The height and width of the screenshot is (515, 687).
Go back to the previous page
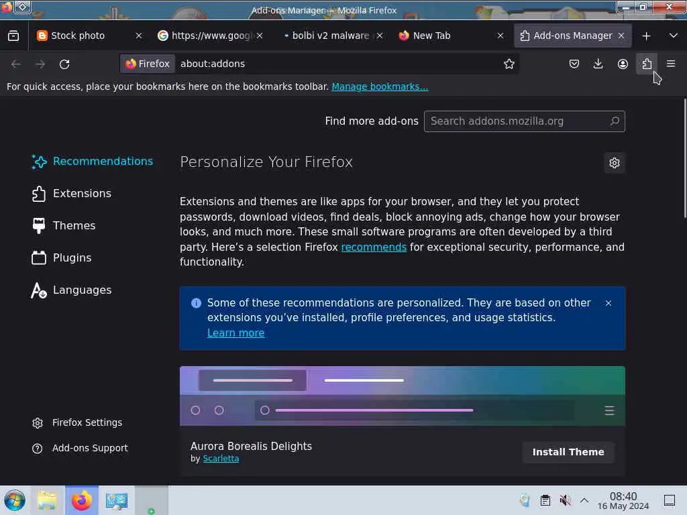click(x=16, y=64)
